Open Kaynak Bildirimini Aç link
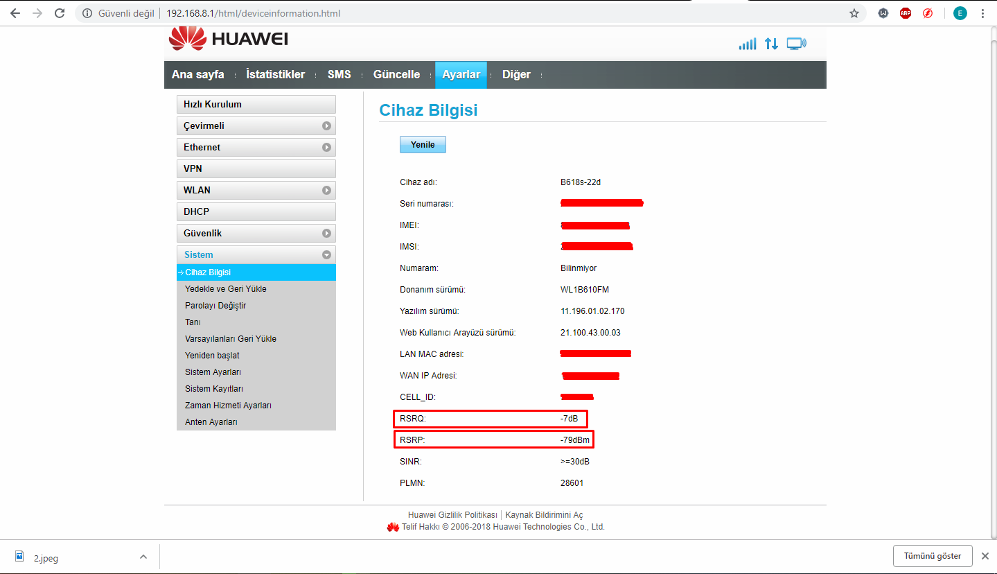Image resolution: width=997 pixels, height=574 pixels. [x=545, y=515]
